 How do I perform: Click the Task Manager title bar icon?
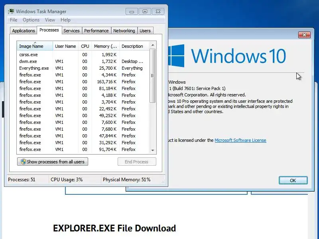11,11
